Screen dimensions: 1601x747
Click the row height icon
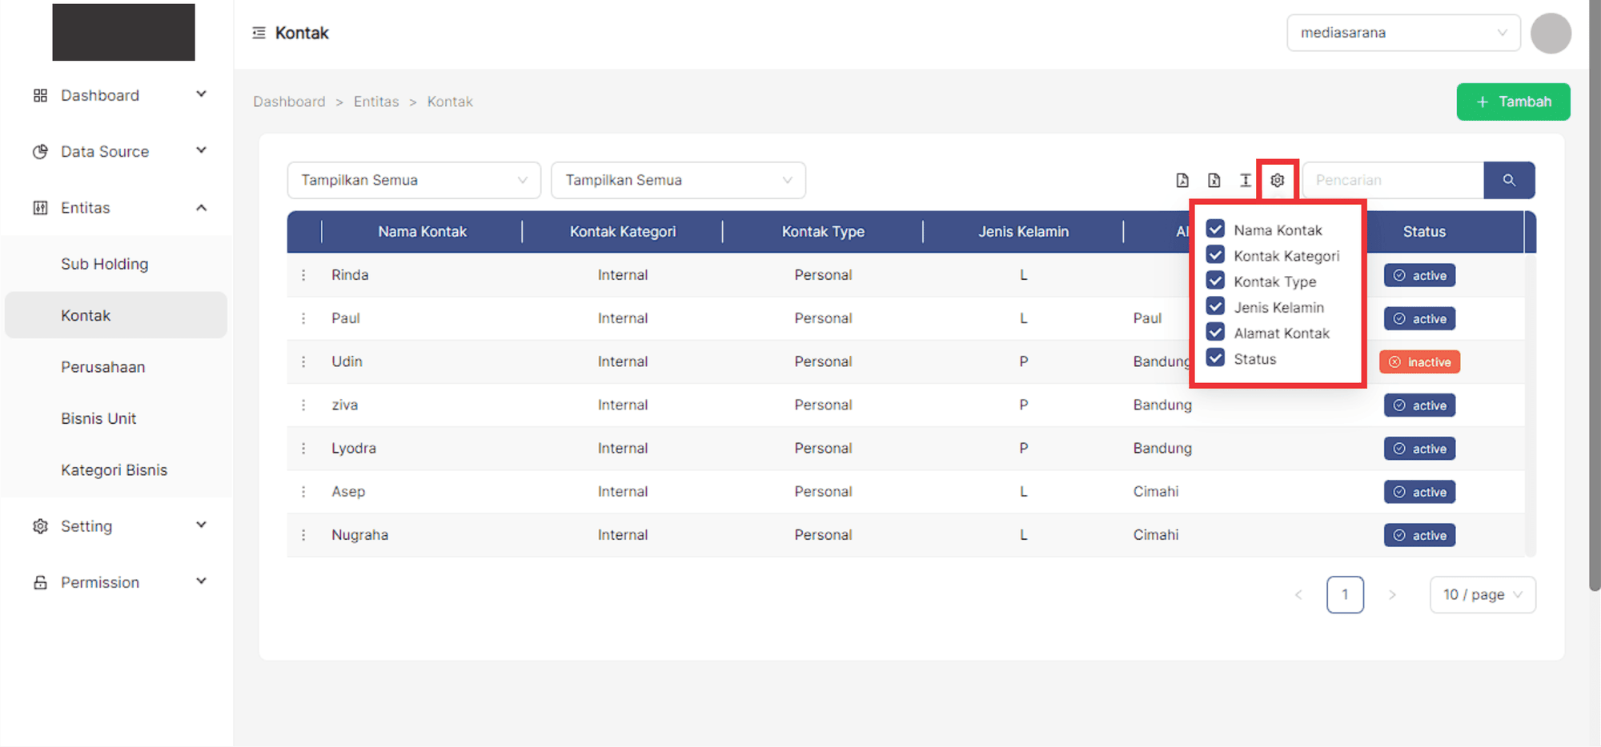coord(1245,180)
